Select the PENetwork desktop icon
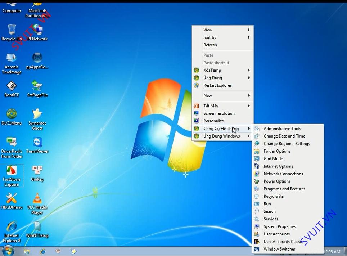347x256 pixels. click(x=37, y=33)
